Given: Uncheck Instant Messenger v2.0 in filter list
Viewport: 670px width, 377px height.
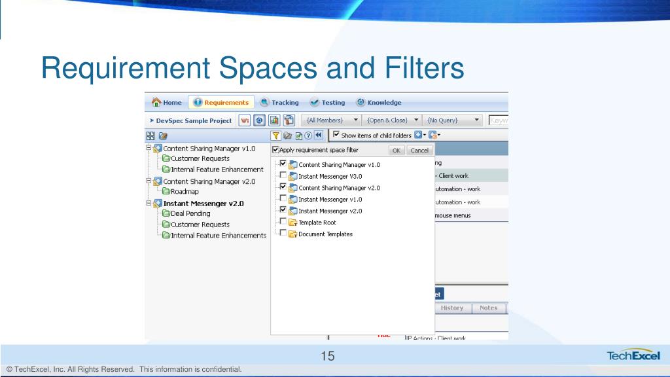Looking at the screenshot, I should [283, 210].
